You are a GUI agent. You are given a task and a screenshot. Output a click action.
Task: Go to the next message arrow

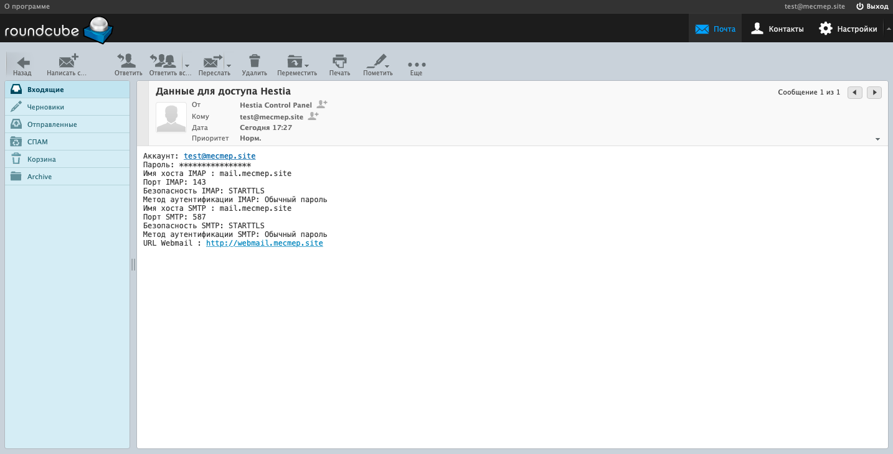click(x=874, y=92)
